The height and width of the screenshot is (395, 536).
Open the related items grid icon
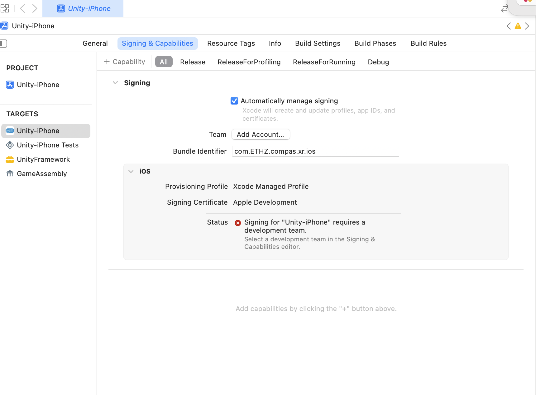click(5, 8)
